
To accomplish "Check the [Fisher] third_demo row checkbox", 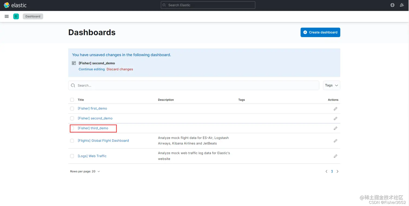I will [72, 128].
